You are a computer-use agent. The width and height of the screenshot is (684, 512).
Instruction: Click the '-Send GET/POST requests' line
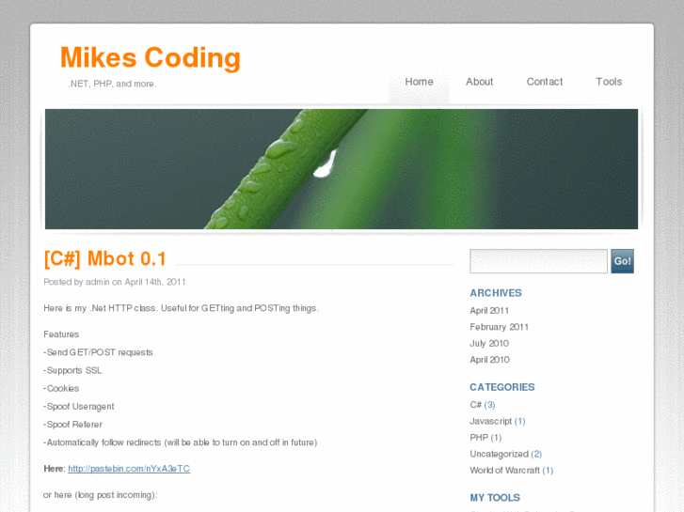pyautogui.click(x=98, y=352)
